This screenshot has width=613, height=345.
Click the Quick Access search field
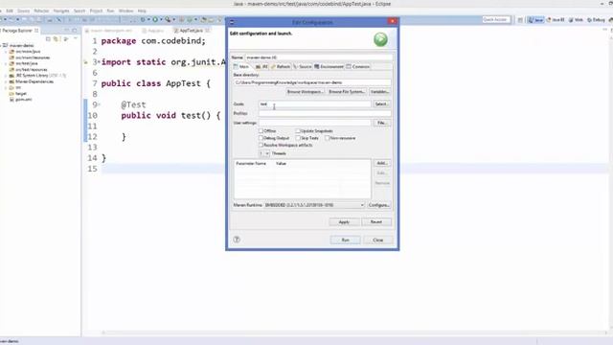(x=496, y=19)
